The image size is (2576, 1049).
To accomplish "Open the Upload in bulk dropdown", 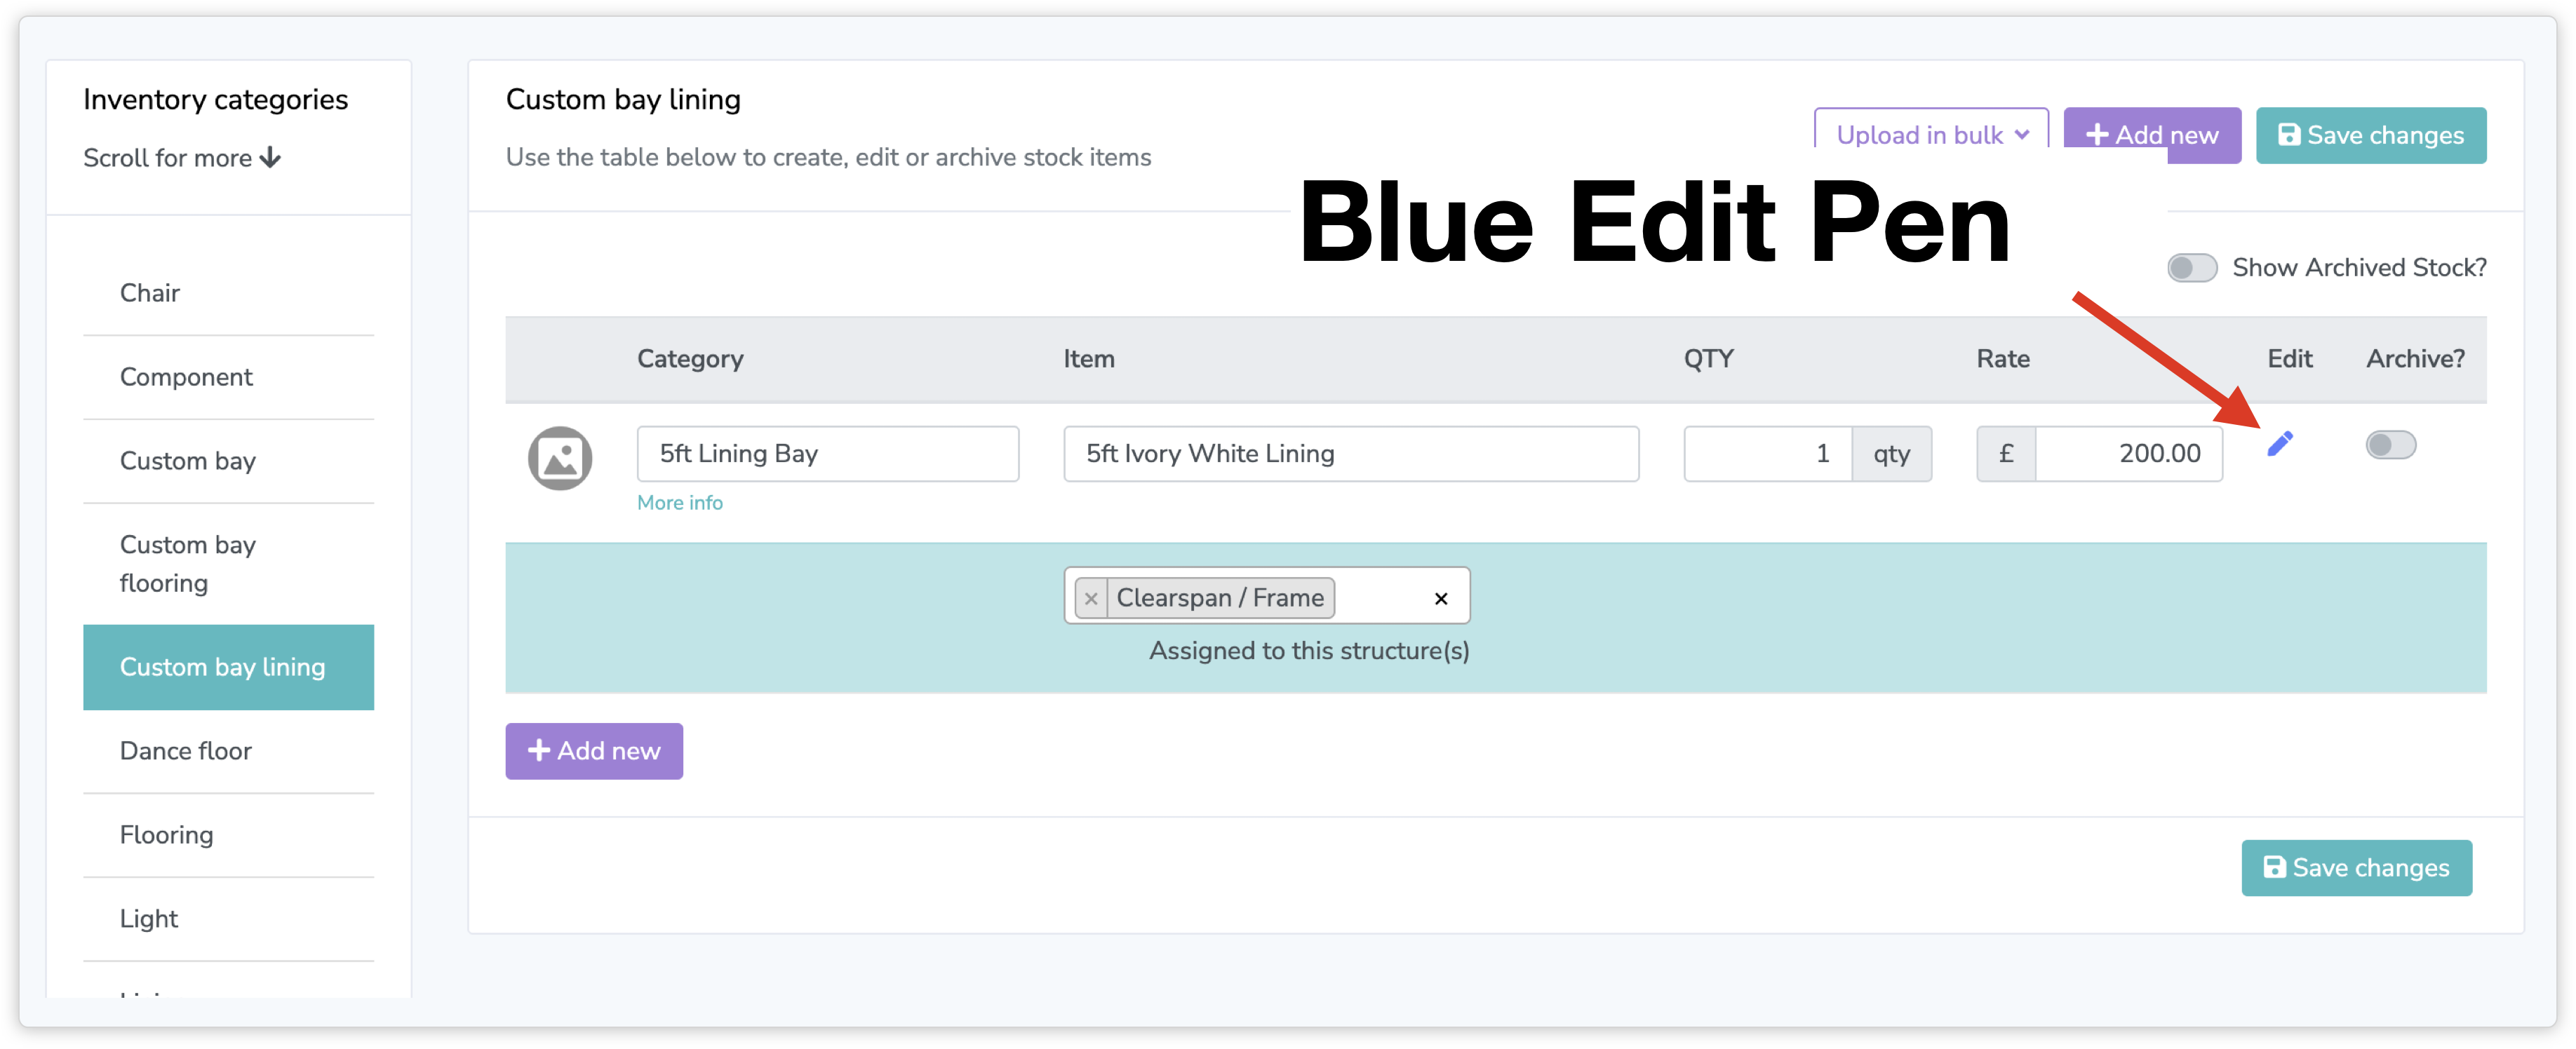I will 1931,135.
